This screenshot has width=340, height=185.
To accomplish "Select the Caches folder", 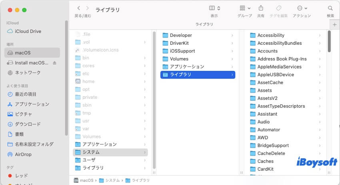I will (x=285, y=161).
